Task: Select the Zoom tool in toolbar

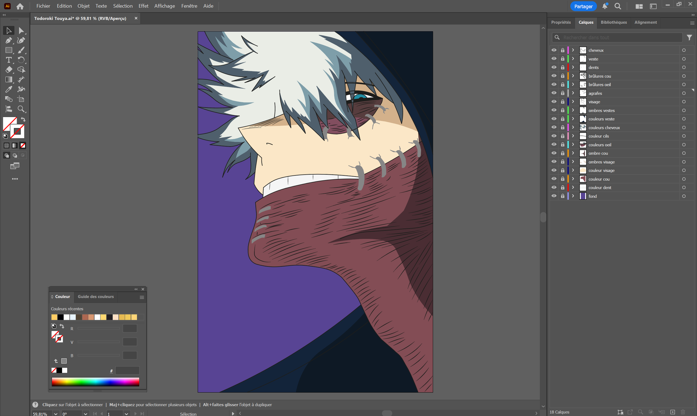Action: (21, 109)
